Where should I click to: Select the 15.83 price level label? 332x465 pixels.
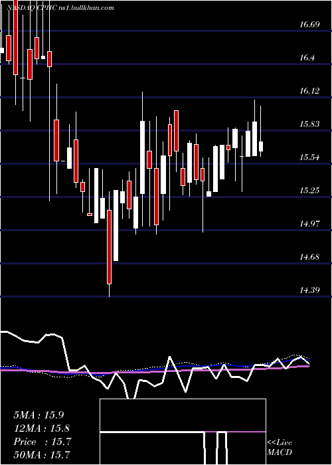coord(309,124)
